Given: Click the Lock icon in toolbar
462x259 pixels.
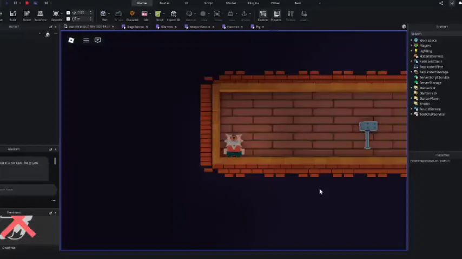Looking at the screenshot, I should (x=230, y=13).
